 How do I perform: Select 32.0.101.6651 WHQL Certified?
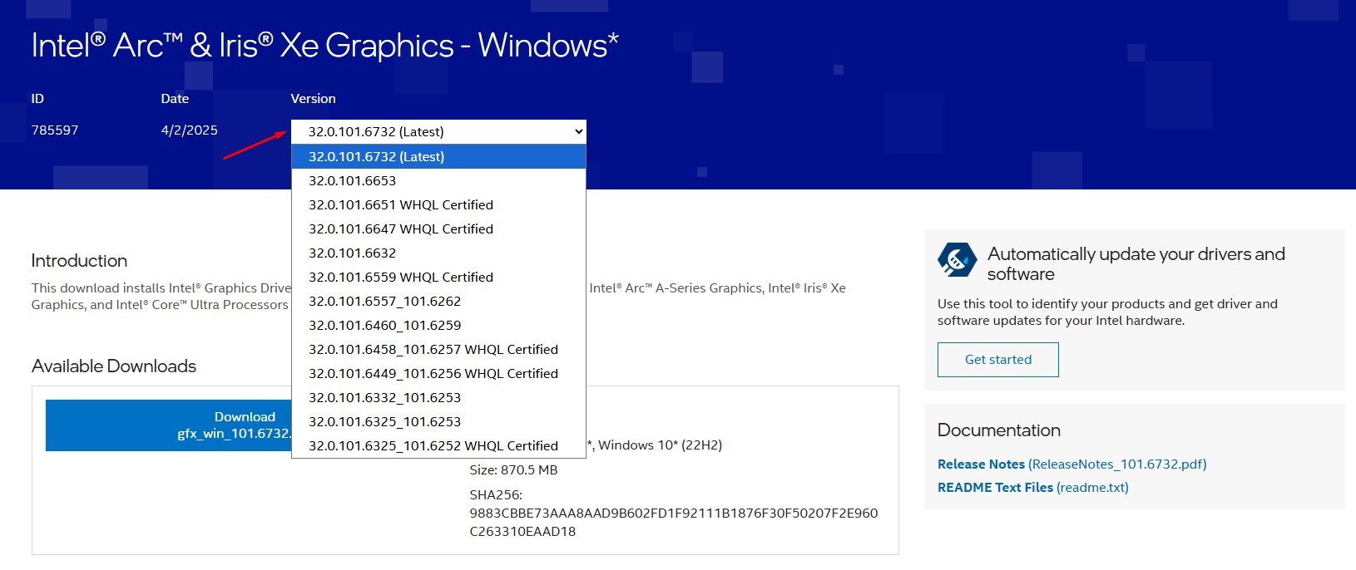[x=438, y=204]
